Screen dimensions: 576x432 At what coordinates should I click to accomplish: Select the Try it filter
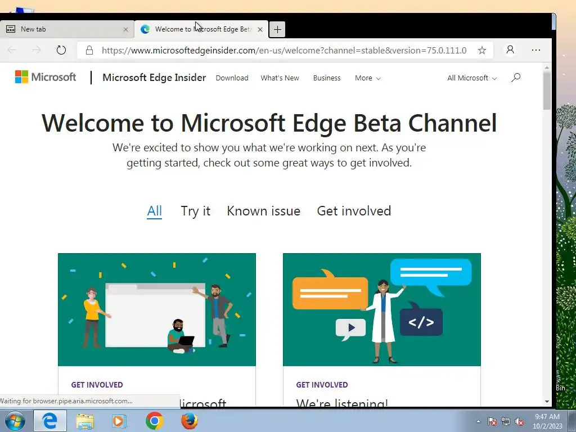pos(195,211)
